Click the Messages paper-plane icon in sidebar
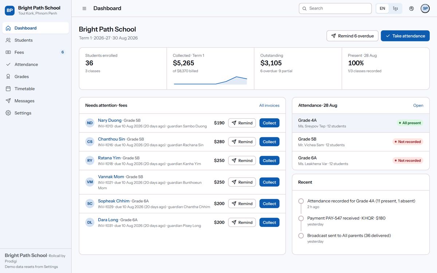The image size is (437, 273). tap(8, 101)
